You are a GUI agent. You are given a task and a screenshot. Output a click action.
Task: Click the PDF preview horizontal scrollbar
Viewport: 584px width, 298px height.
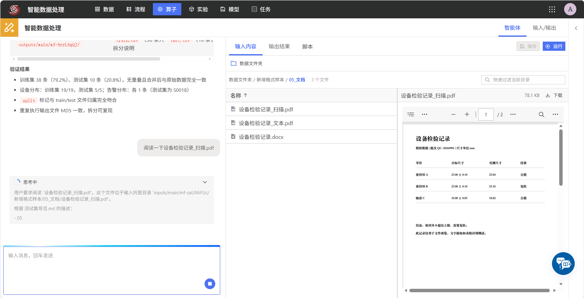479,290
